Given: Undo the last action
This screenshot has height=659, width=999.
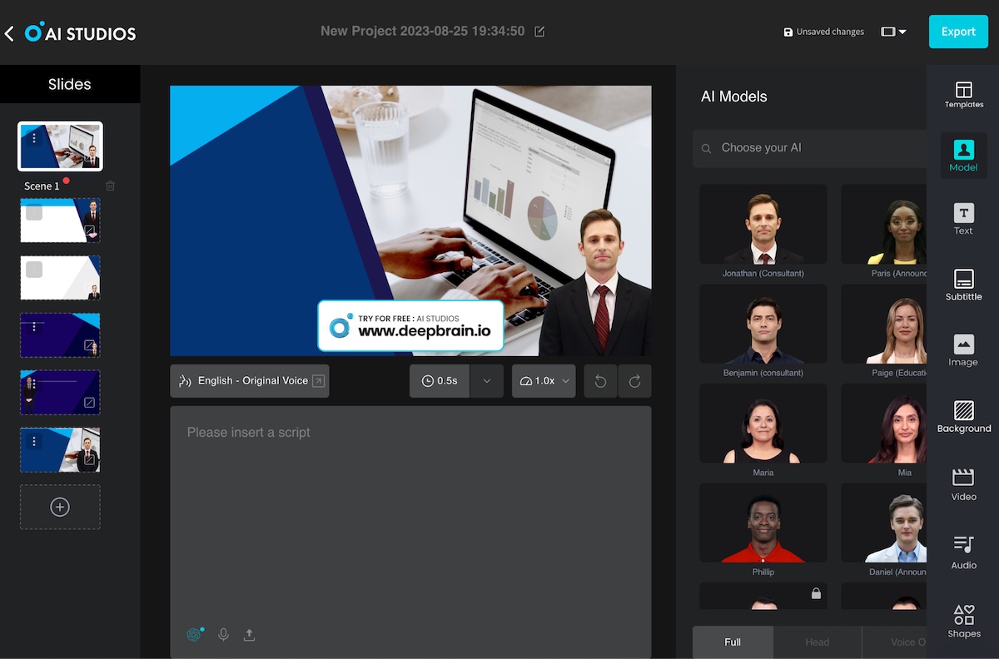Looking at the screenshot, I should point(600,381).
